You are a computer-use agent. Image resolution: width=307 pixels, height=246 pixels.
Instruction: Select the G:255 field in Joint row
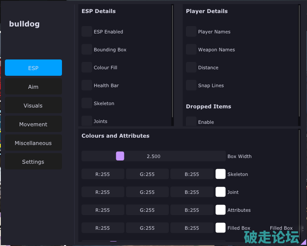[x=147, y=192]
